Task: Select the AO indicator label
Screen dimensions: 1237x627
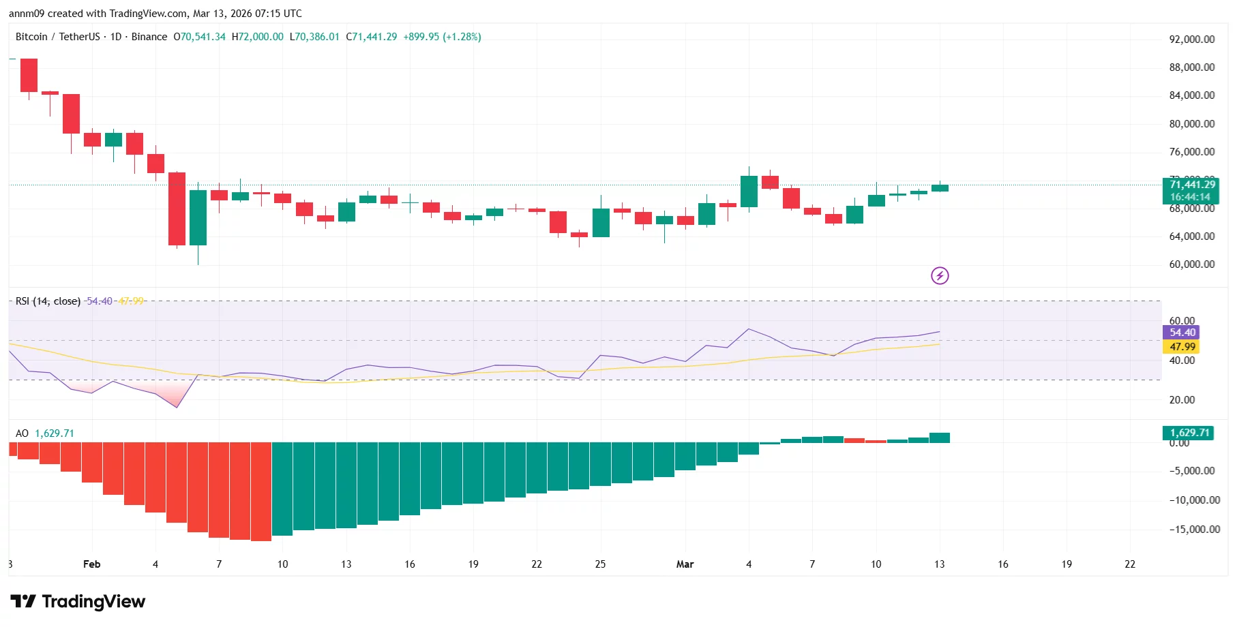Action: tap(22, 433)
